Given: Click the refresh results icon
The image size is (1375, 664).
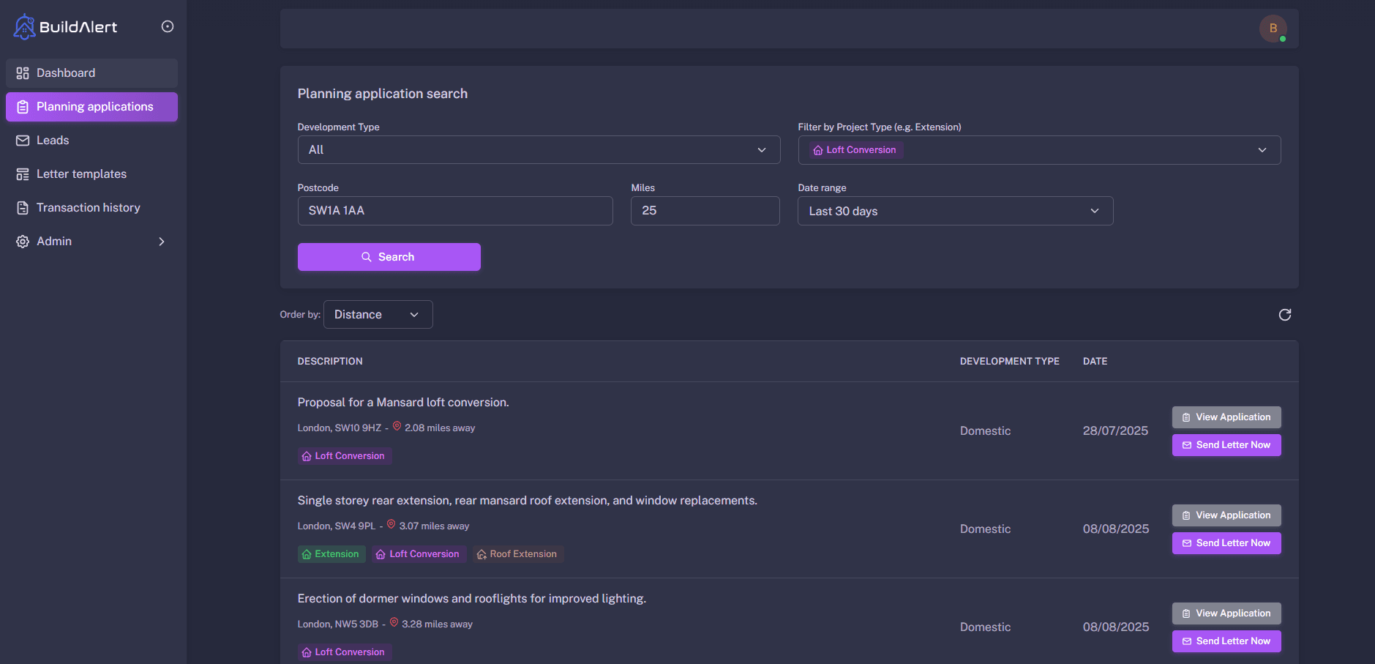Looking at the screenshot, I should 1284,315.
